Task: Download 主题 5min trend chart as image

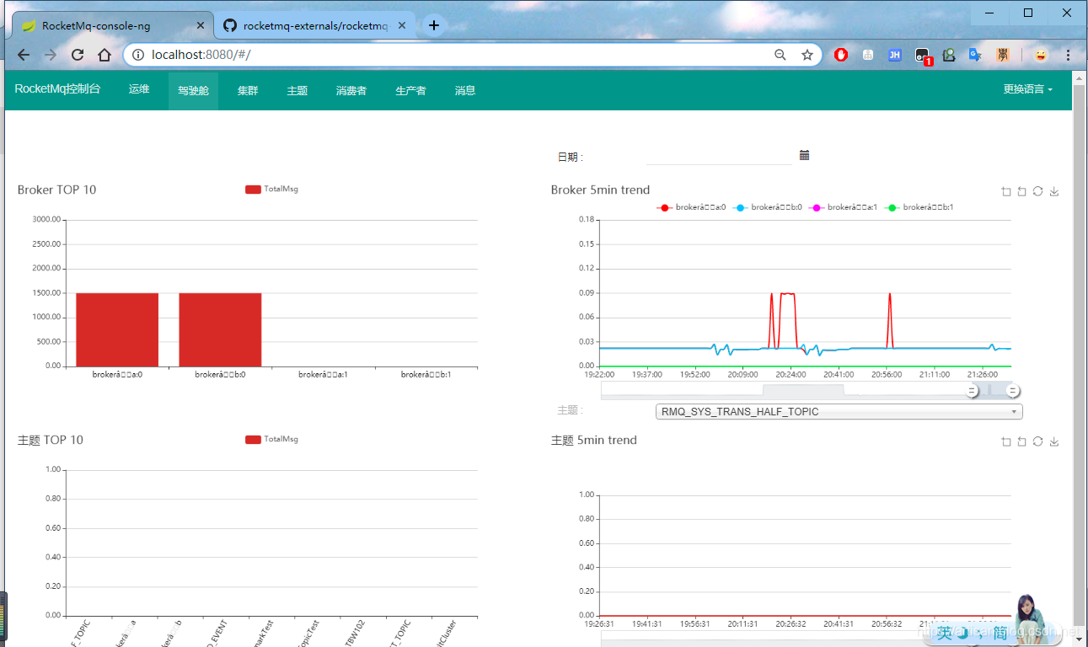Action: click(1053, 441)
